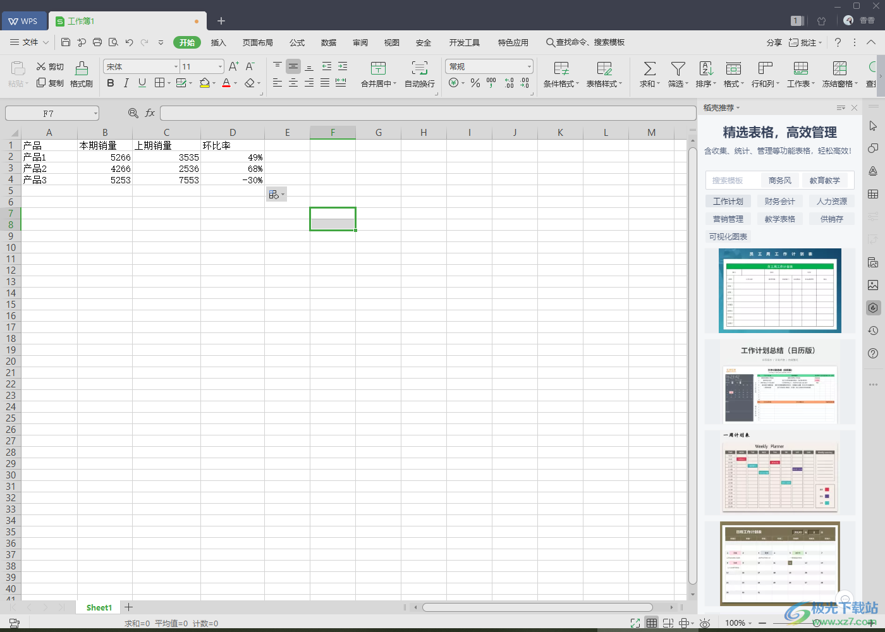Viewport: 885px width, 632px height.
Task: Click the Print icon in the quick access toolbar
Action: click(97, 42)
